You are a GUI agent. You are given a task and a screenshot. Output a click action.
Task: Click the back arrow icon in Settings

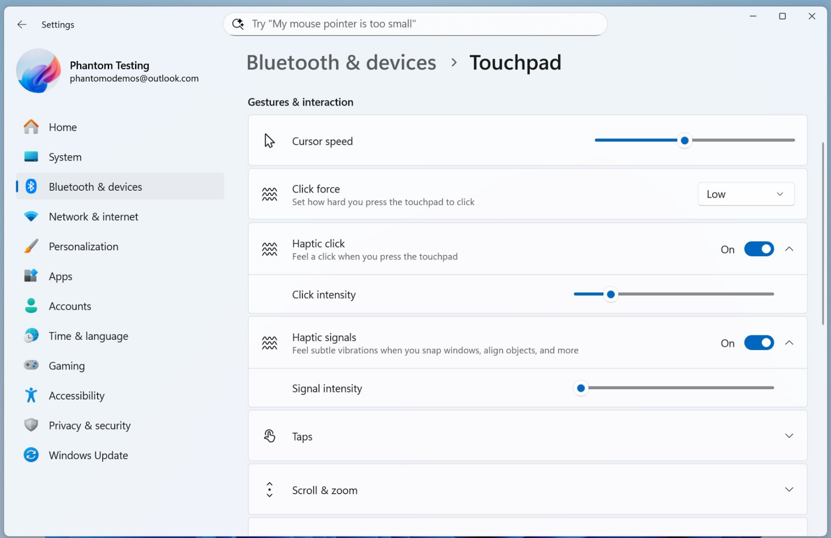(x=22, y=24)
